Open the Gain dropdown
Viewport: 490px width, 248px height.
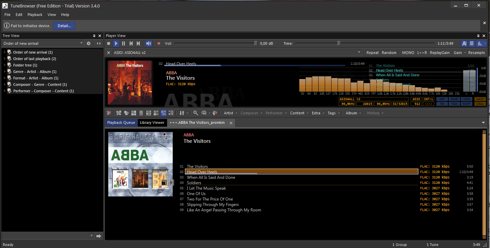(460, 53)
